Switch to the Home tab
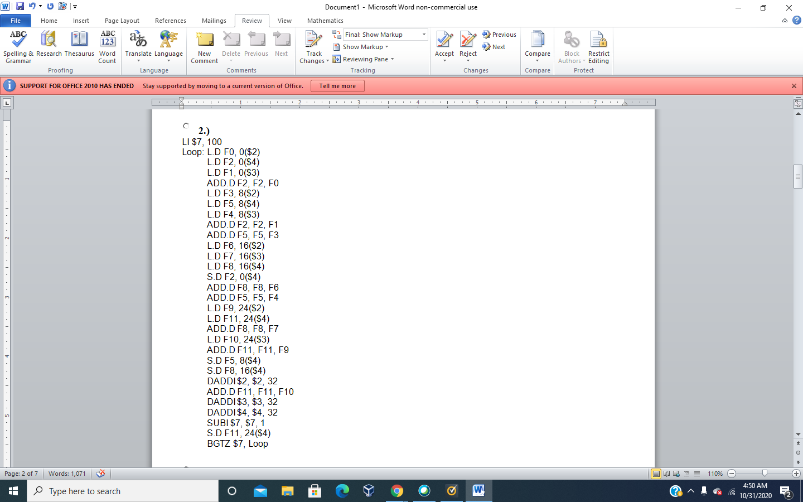 tap(49, 21)
